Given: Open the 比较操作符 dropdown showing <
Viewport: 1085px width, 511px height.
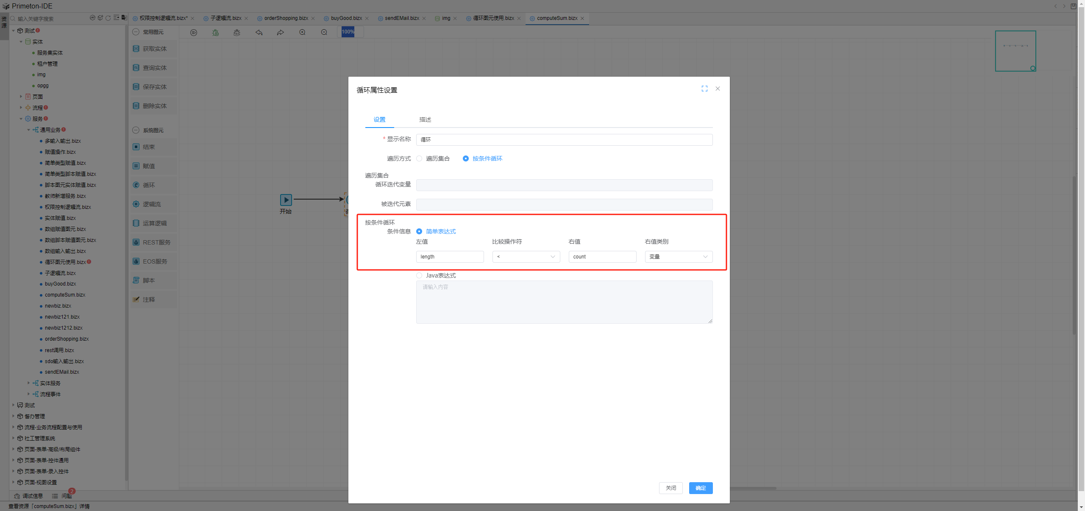Looking at the screenshot, I should (x=526, y=257).
